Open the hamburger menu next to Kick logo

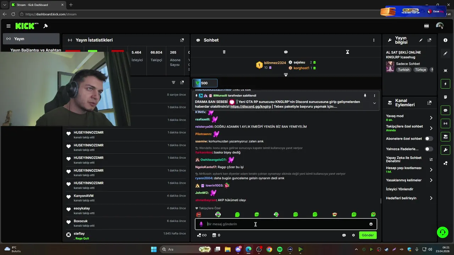pyautogui.click(x=9, y=26)
